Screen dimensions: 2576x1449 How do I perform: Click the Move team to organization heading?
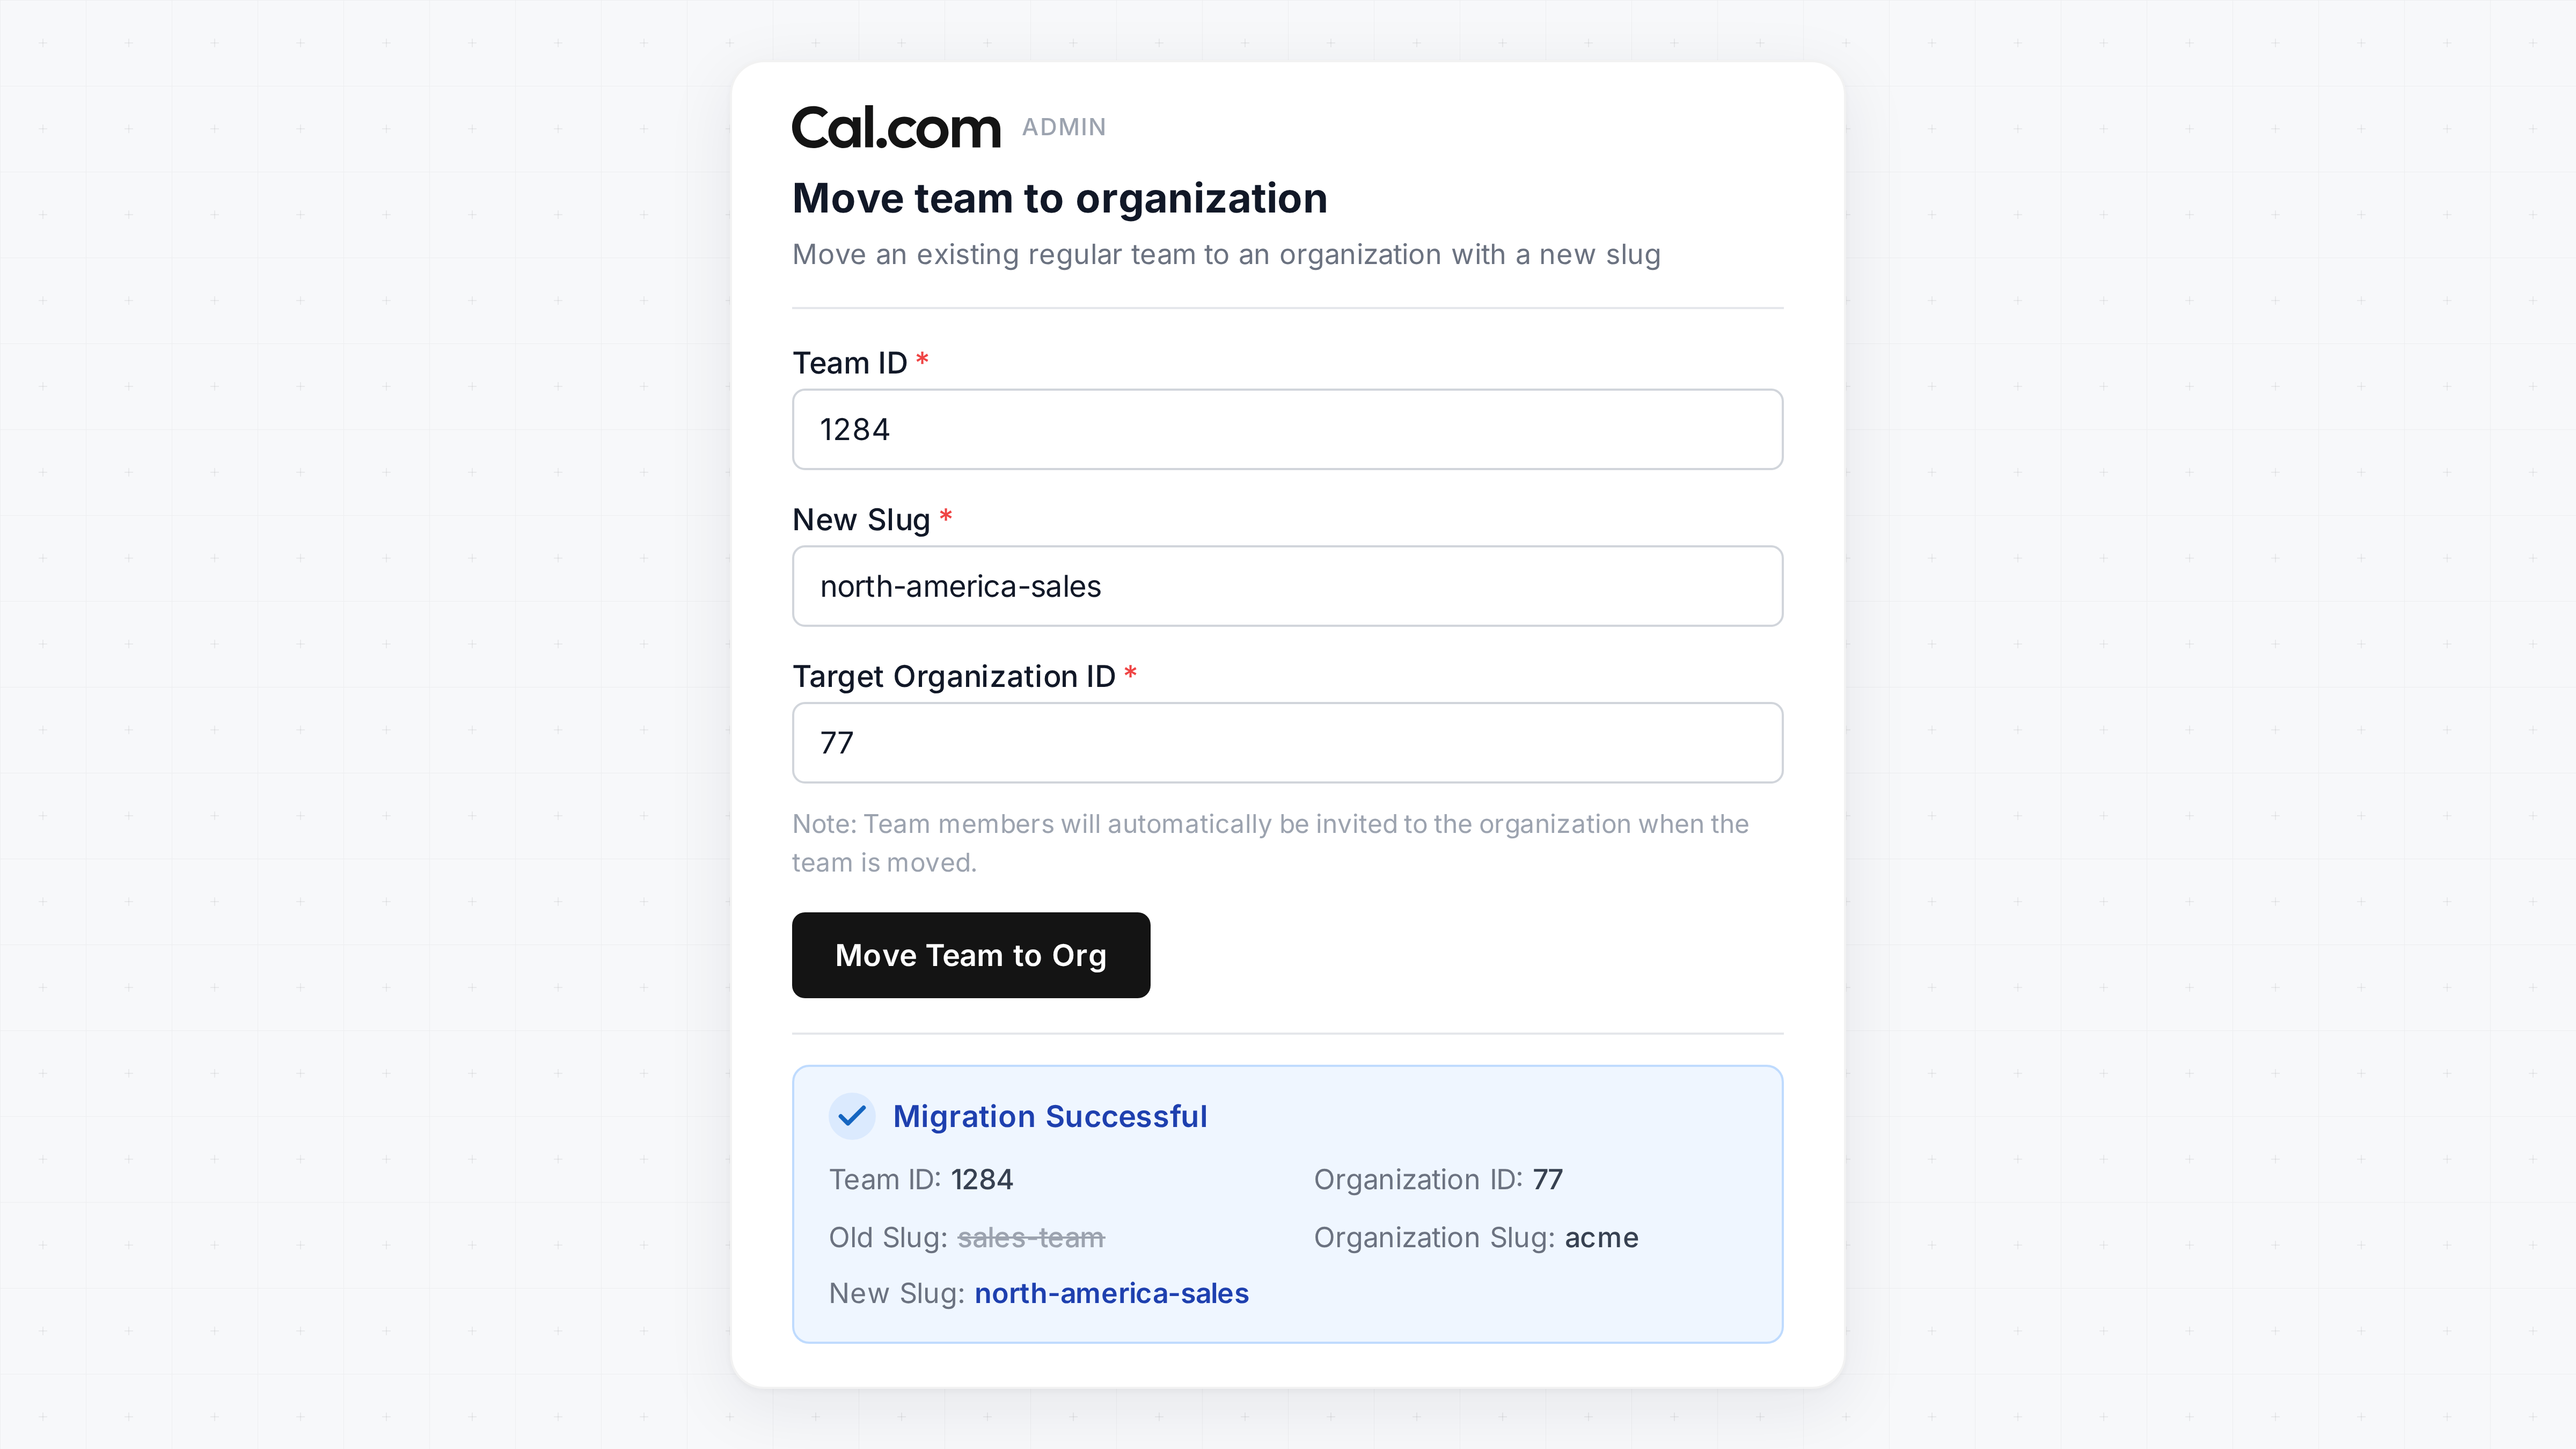click(x=1059, y=198)
